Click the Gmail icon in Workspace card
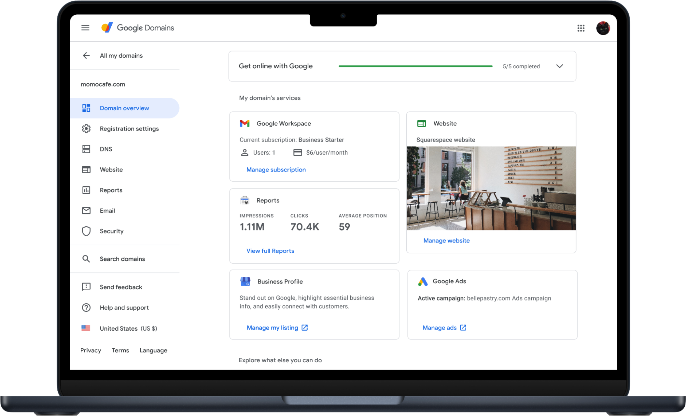This screenshot has width=686, height=416. pos(245,123)
